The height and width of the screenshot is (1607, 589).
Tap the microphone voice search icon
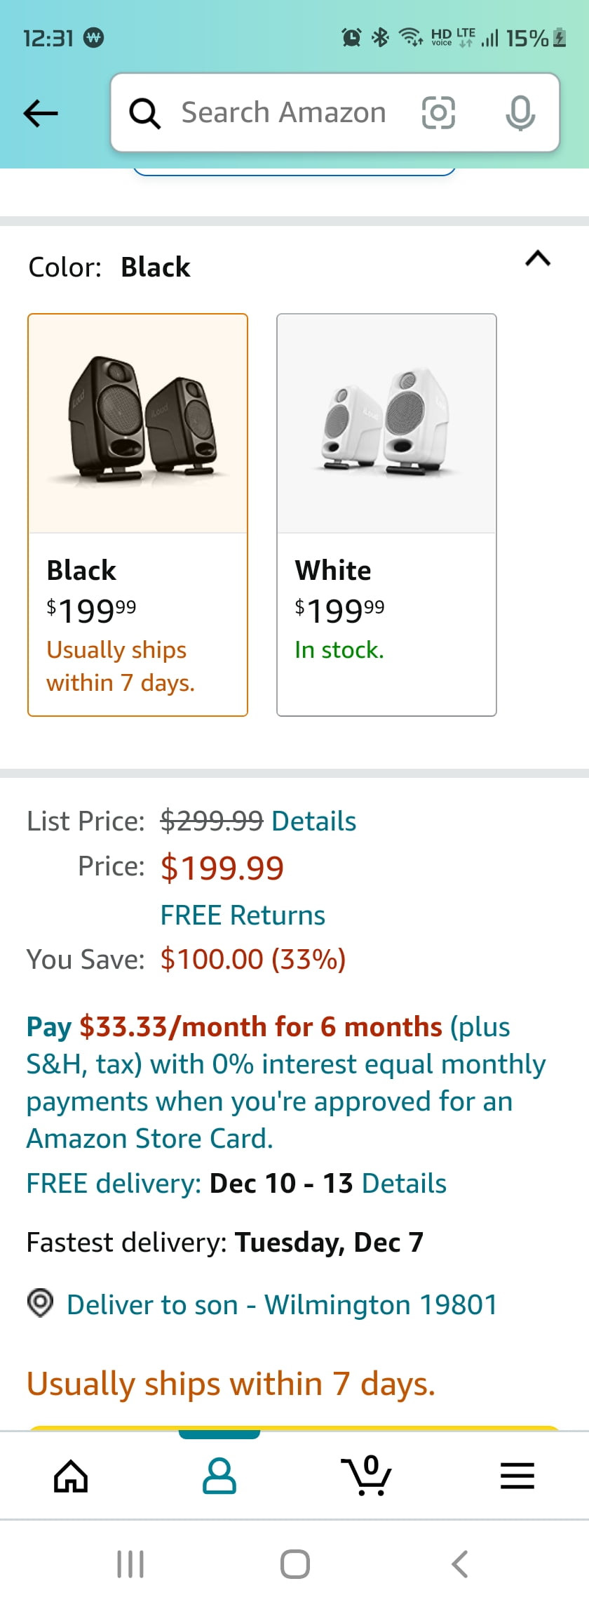click(x=520, y=112)
